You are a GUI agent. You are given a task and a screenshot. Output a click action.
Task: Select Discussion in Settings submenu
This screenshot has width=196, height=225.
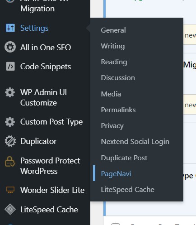point(118,78)
